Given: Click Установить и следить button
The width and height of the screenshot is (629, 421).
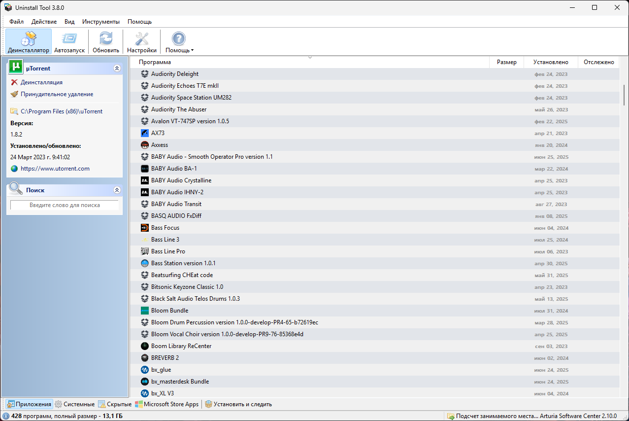Looking at the screenshot, I should pyautogui.click(x=238, y=404).
